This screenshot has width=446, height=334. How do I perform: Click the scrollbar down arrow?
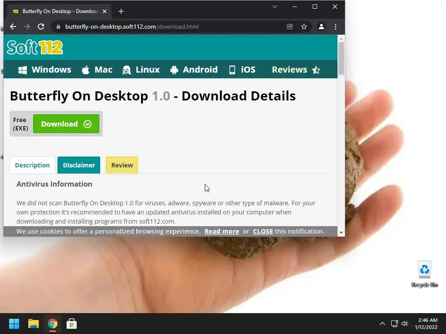pyautogui.click(x=341, y=233)
